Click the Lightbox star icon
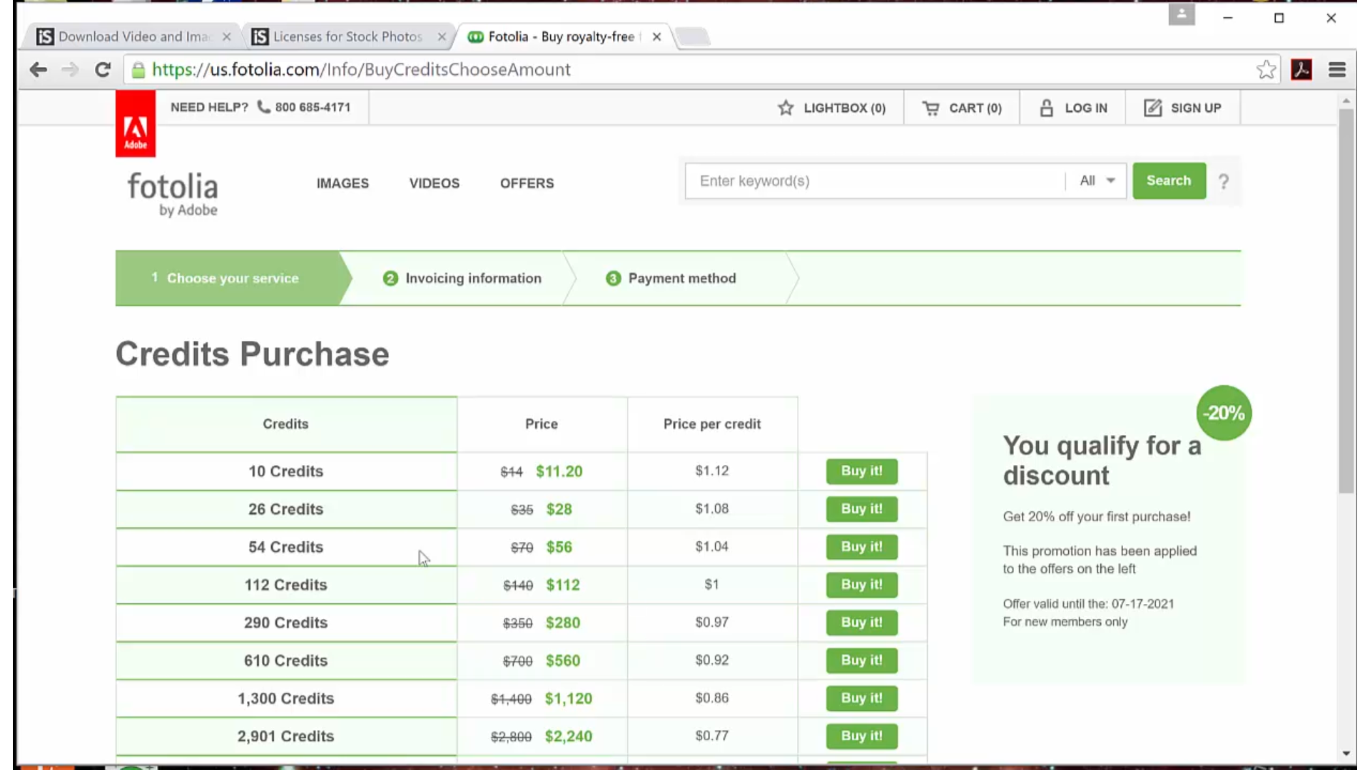1370x770 pixels. coord(786,108)
